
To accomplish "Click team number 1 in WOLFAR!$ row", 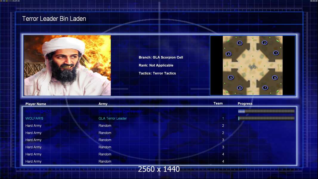I will [223, 118].
